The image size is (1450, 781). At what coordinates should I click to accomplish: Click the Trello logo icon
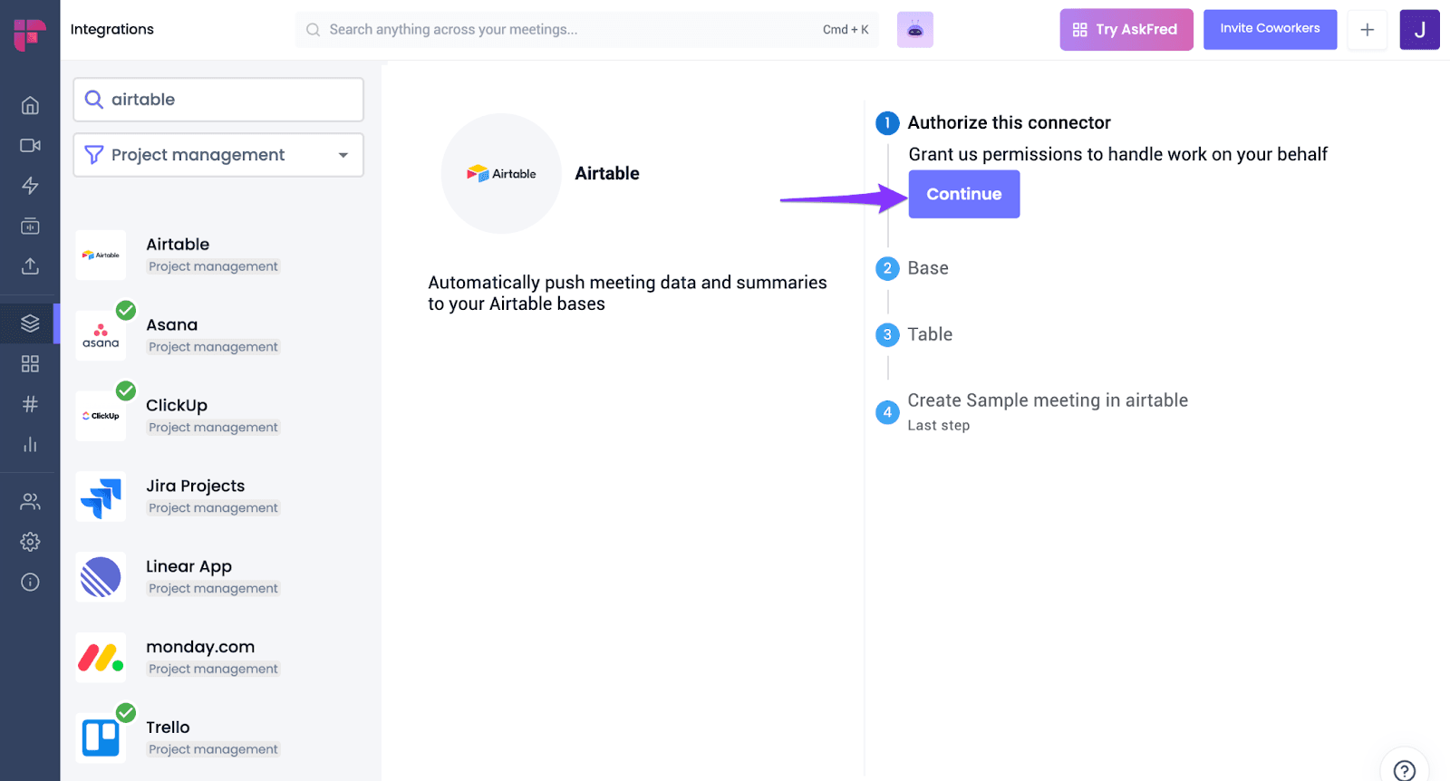101,738
